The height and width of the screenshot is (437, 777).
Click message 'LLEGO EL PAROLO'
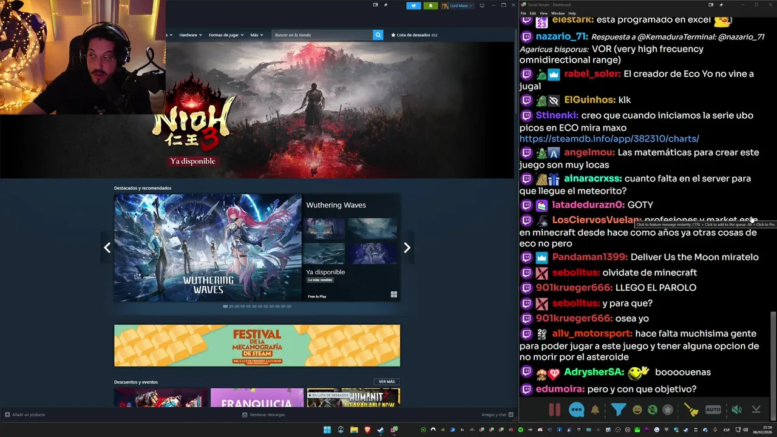tap(656, 288)
